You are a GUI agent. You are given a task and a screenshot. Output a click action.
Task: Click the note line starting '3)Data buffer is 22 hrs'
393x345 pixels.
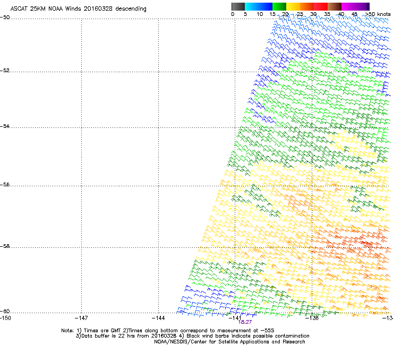[x=192, y=336]
